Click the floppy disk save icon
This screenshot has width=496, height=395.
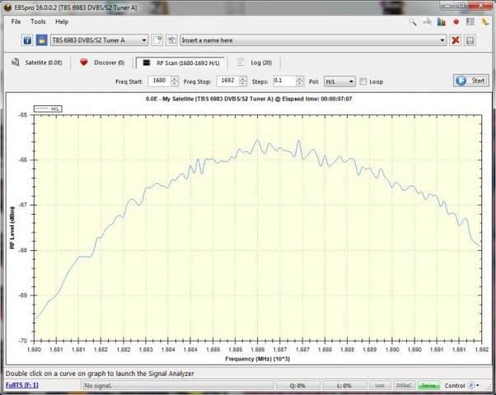470,40
